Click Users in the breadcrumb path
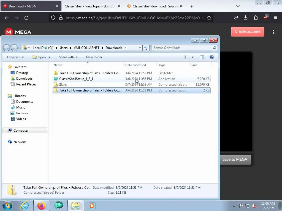 [x=64, y=48]
